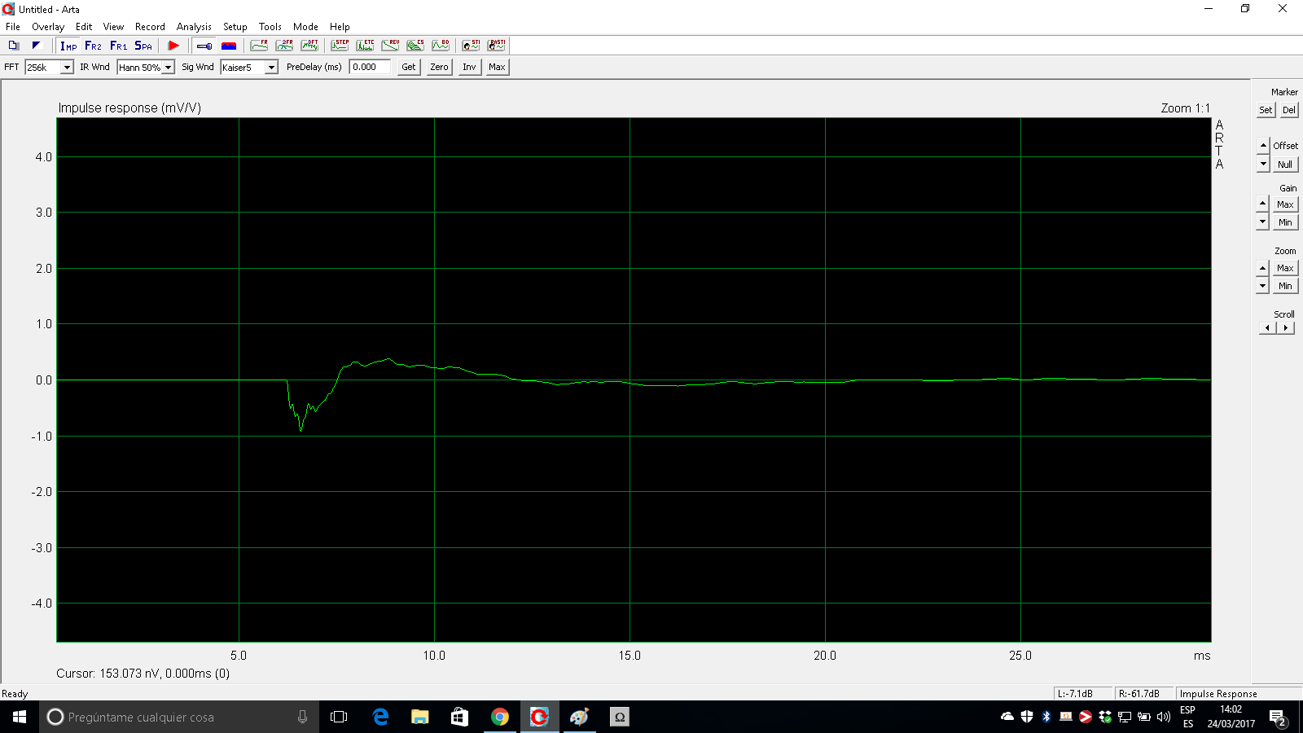
Task: Open the BD burst decay analysis
Action: click(441, 46)
